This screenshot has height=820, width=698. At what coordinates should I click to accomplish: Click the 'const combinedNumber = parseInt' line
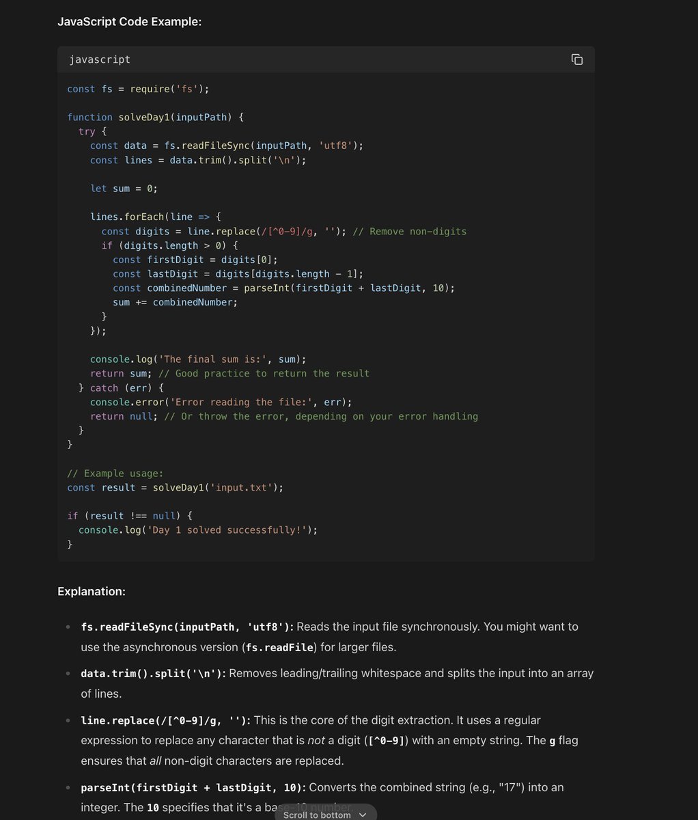284,288
